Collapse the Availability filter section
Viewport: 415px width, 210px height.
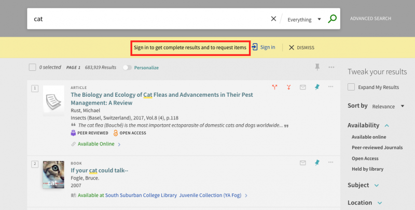(387, 126)
